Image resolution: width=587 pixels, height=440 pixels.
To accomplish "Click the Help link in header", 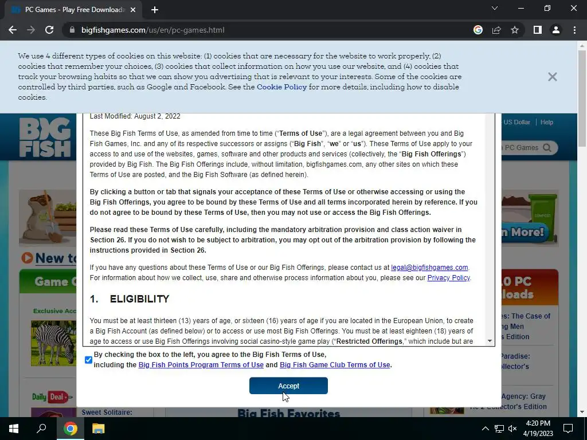I will tap(546, 123).
